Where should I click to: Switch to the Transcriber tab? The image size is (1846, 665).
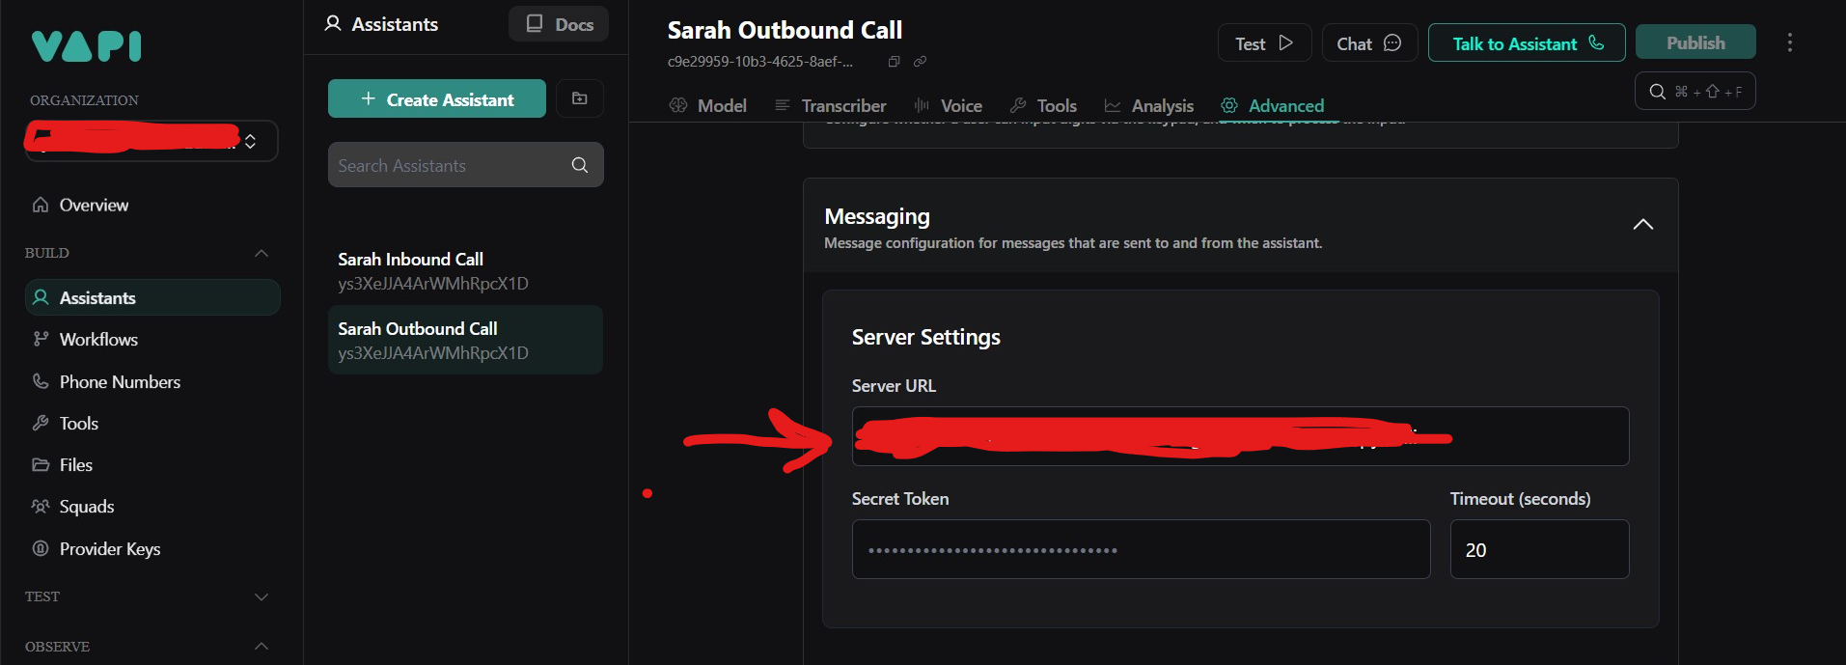(x=830, y=105)
